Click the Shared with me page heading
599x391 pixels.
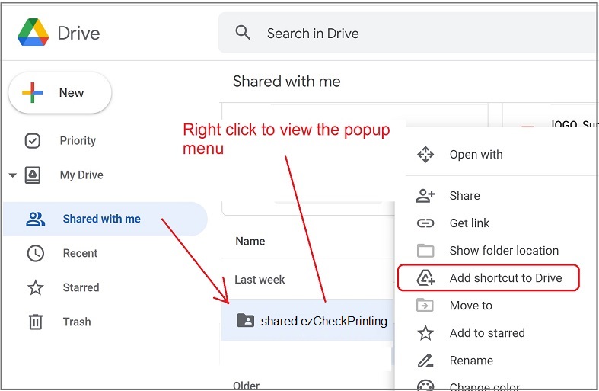tap(286, 82)
